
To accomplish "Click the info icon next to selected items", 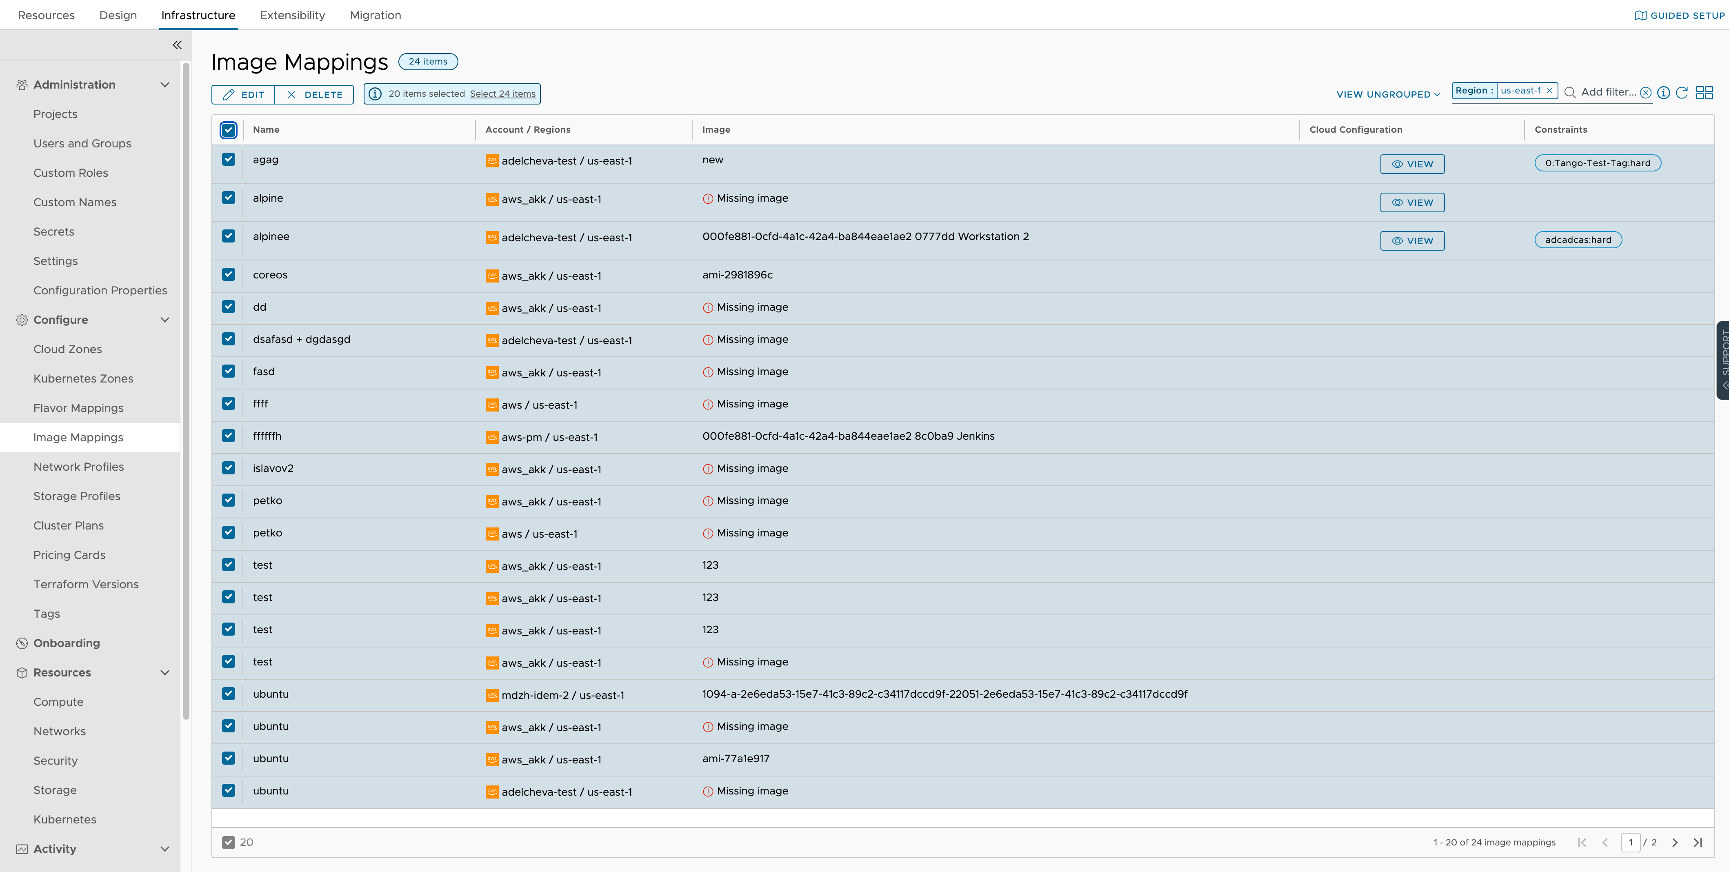I will pos(377,93).
